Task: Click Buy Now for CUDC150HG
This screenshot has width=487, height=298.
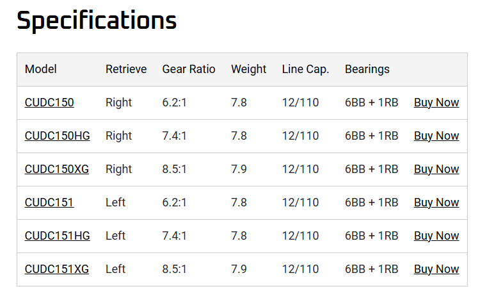Action: [x=436, y=136]
